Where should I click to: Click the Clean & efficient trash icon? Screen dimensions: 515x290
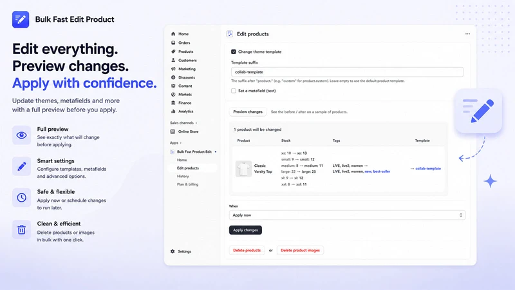click(22, 229)
